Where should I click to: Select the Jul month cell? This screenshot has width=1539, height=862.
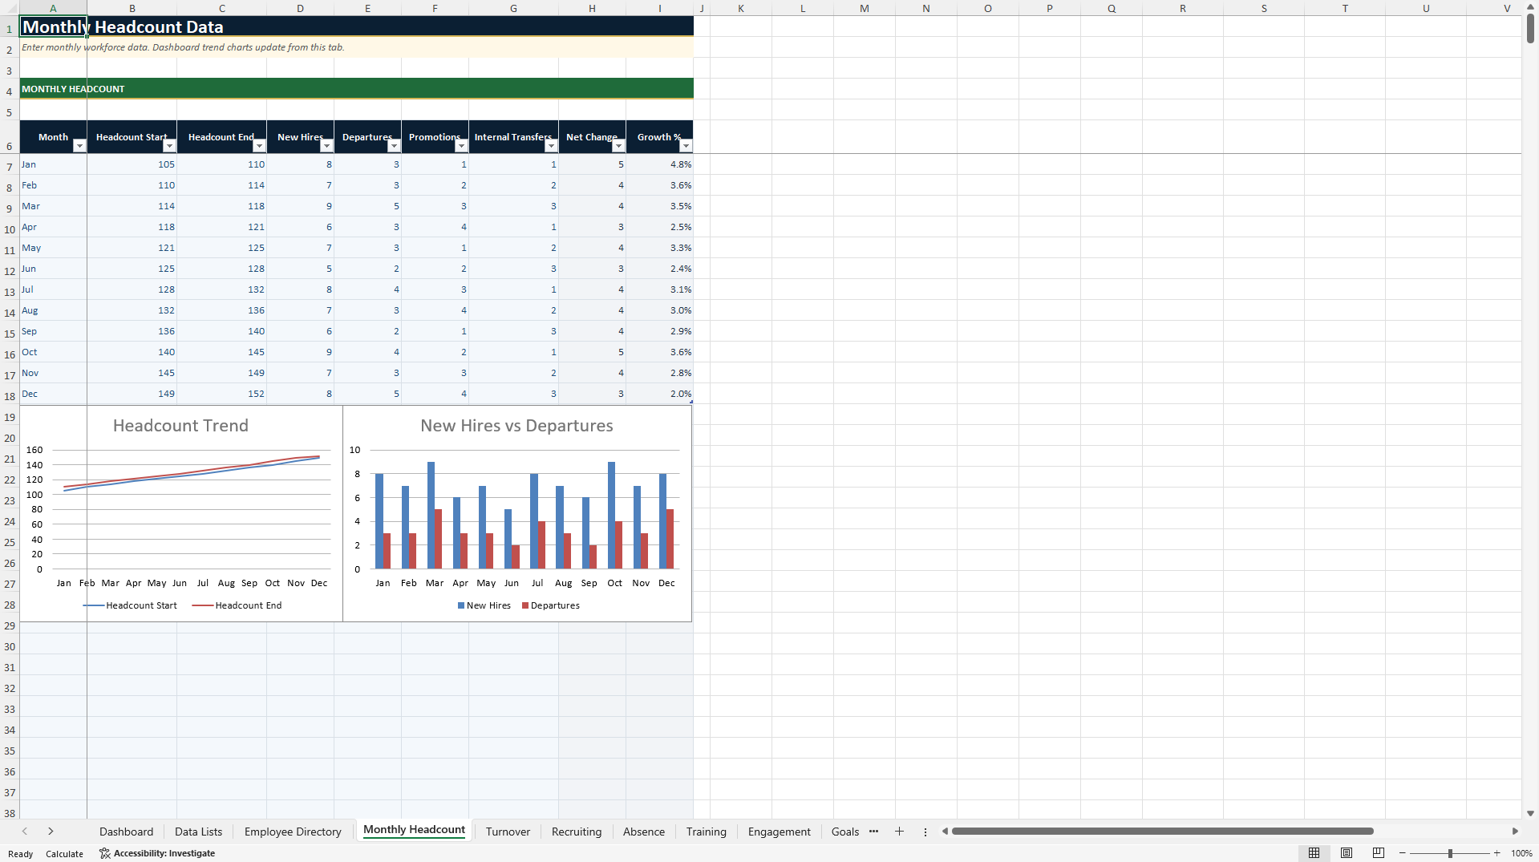pos(53,289)
